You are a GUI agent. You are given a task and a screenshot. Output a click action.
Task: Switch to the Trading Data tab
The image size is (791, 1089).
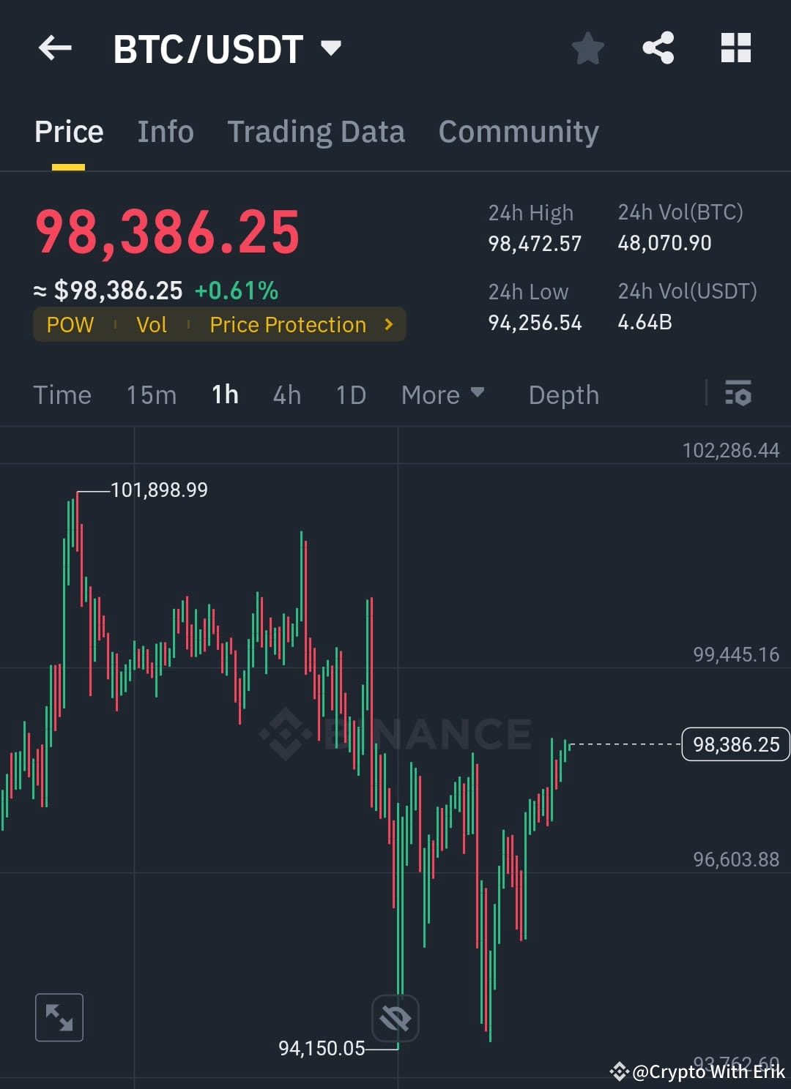[x=316, y=132]
